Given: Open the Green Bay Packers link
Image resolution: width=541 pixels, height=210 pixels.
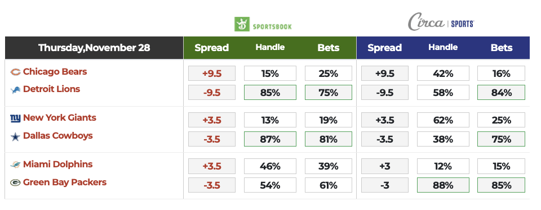Looking at the screenshot, I should click(65, 182).
